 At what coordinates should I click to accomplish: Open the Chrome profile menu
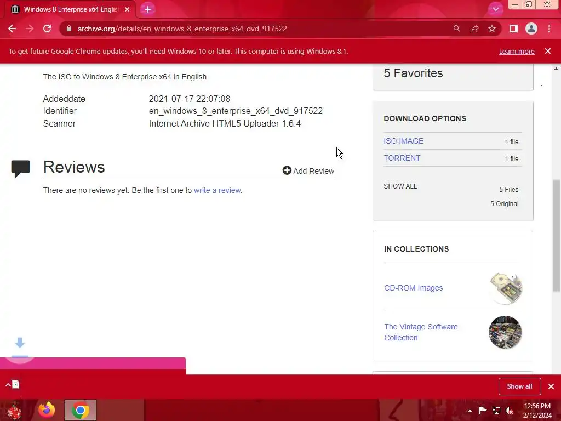coord(531,29)
